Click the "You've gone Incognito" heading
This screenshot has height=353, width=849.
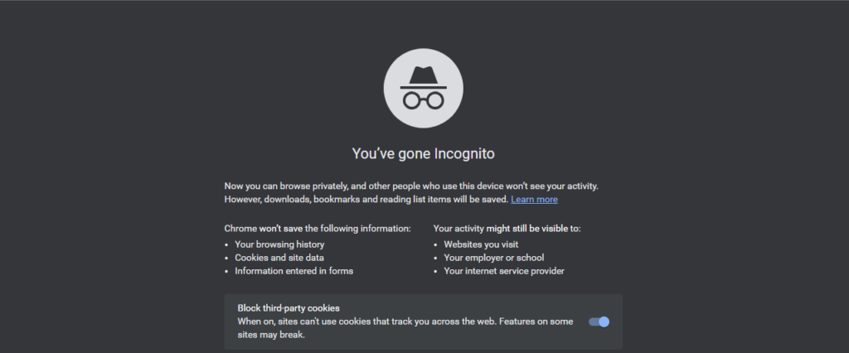[424, 154]
